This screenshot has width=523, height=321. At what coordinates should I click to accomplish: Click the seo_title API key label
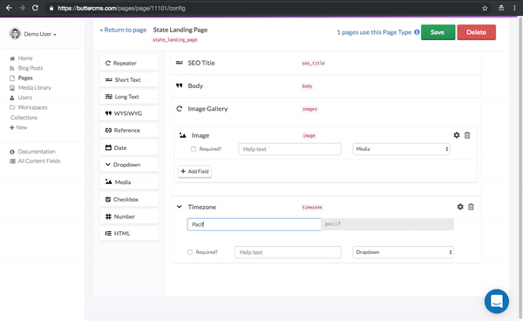pos(313,63)
